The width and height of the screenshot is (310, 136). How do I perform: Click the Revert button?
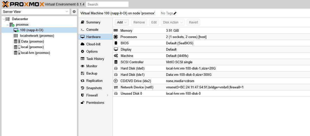(194, 22)
